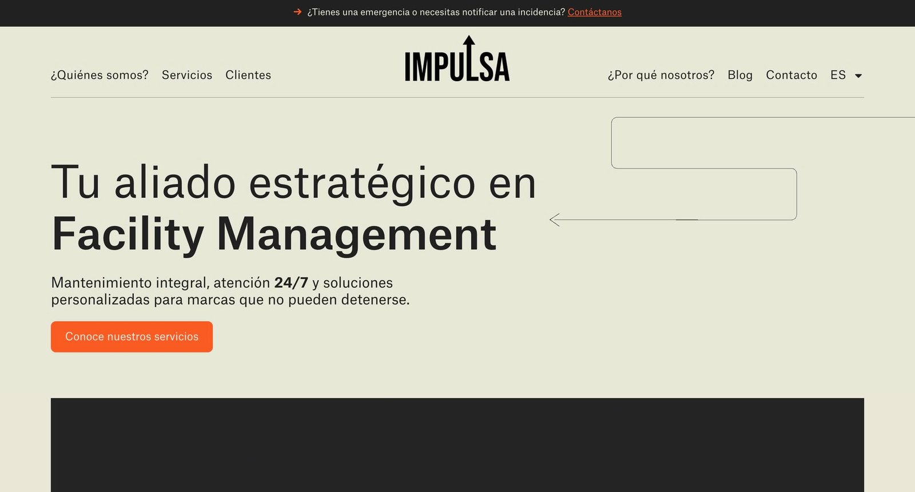Navigate to the Blog
This screenshot has width=915, height=492.
(740, 75)
